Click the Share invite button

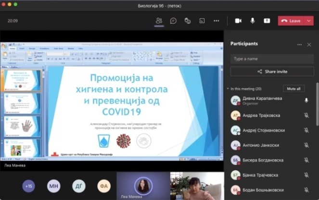point(272,71)
